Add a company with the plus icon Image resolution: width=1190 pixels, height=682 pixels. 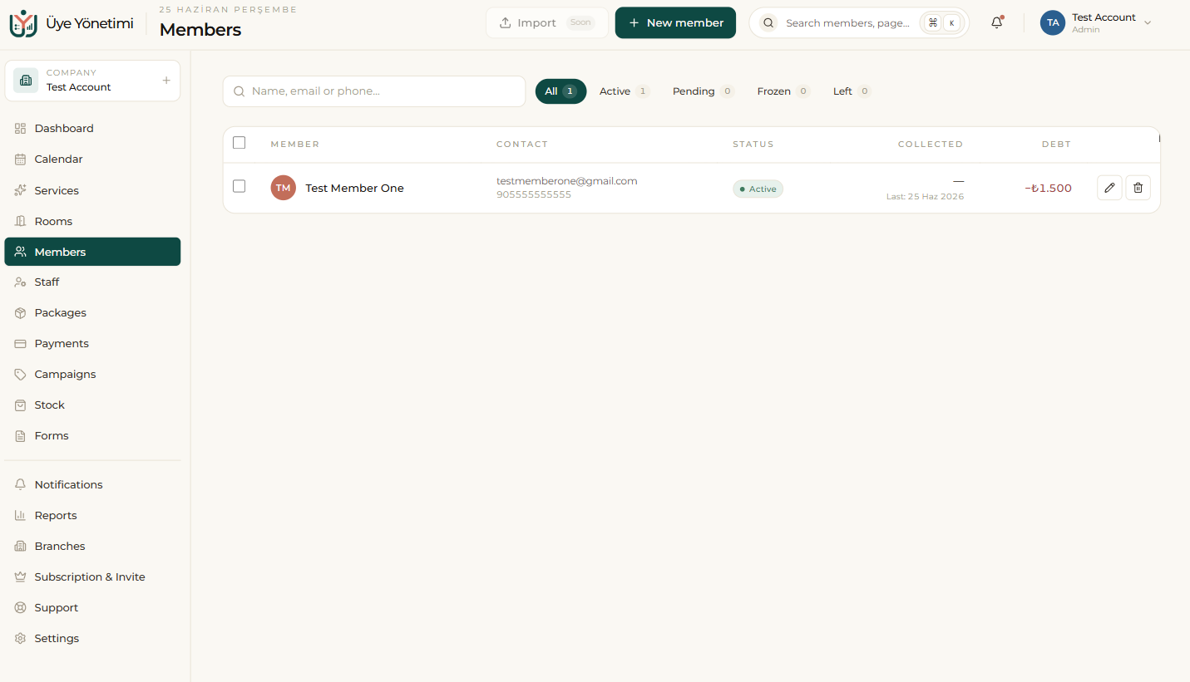166,81
